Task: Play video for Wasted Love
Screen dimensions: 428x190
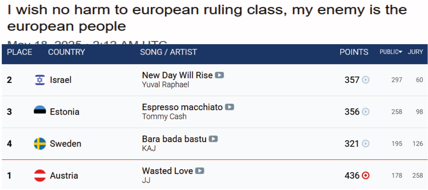Action: (x=199, y=171)
